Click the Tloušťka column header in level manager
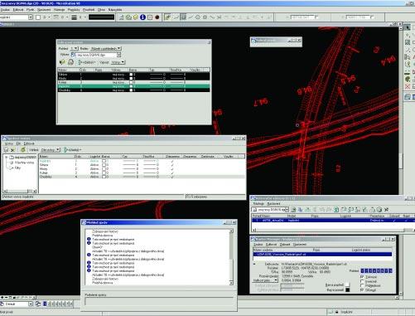Viewport: 415px width, 316px height. [x=153, y=157]
